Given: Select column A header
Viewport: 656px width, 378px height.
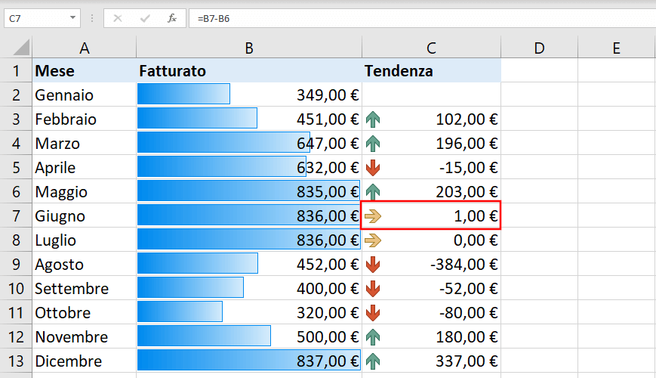Looking at the screenshot, I should [x=84, y=48].
